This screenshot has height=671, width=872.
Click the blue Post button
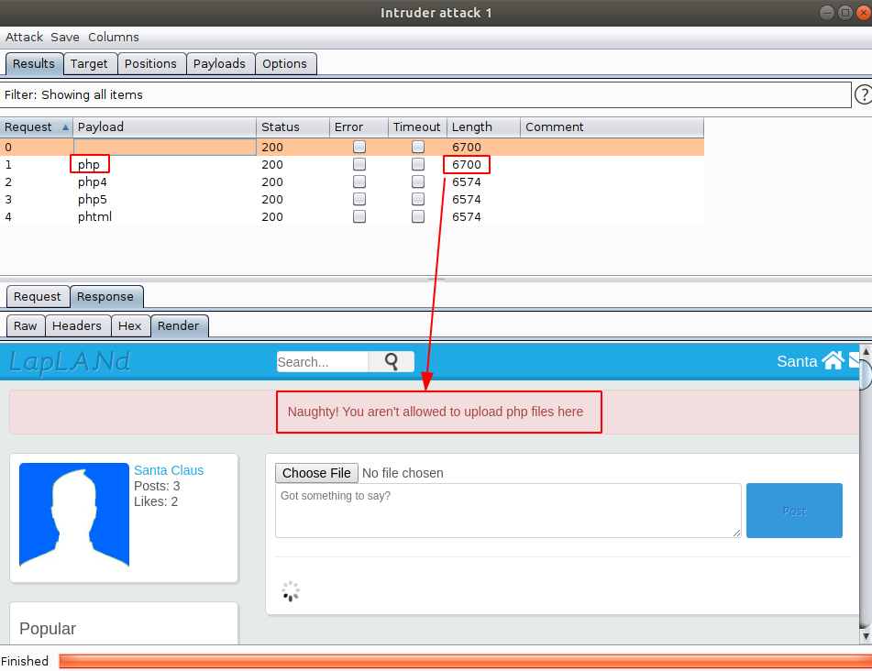click(x=794, y=511)
